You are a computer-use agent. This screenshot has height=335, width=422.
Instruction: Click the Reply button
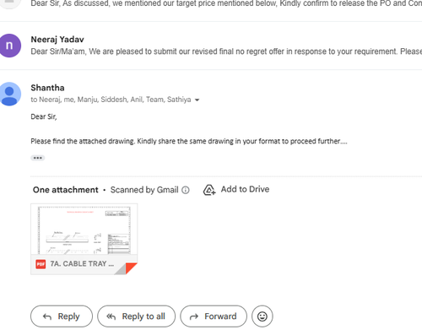point(62,316)
